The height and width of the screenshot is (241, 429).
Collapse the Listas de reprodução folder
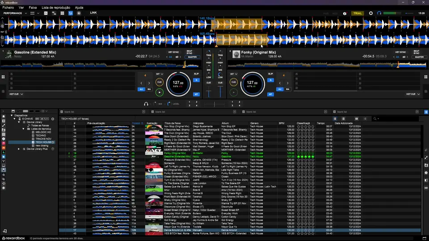point(24,129)
